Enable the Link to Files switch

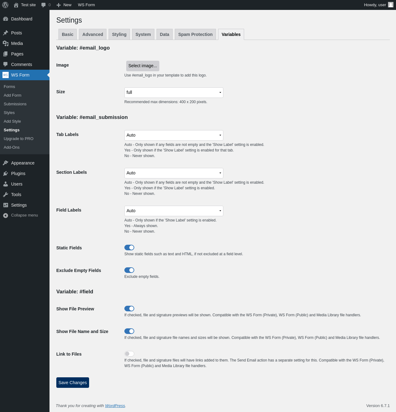point(129,354)
